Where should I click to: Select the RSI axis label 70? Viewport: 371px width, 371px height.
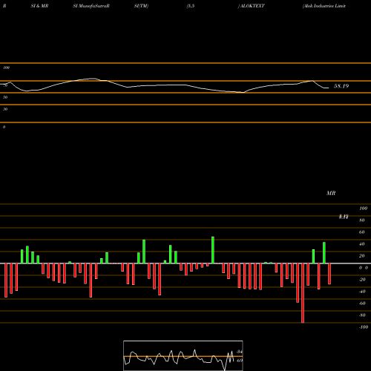tap(5, 85)
